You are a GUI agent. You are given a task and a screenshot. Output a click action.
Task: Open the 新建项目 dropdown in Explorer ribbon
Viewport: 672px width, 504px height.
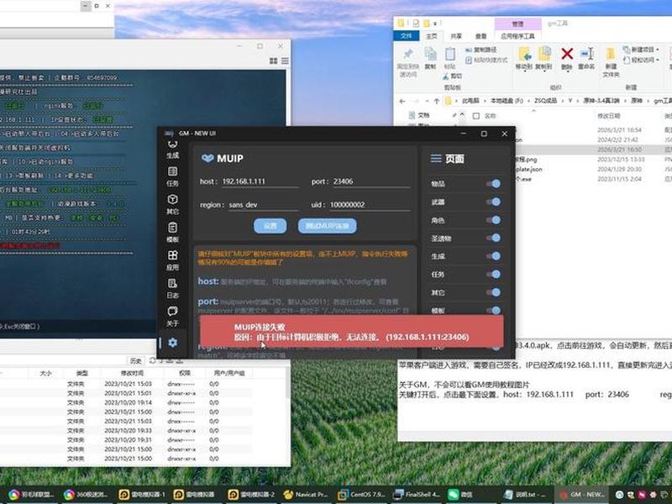641,50
